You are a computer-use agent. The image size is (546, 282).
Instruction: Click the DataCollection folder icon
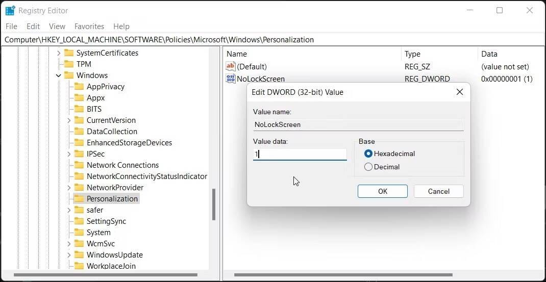click(79, 131)
